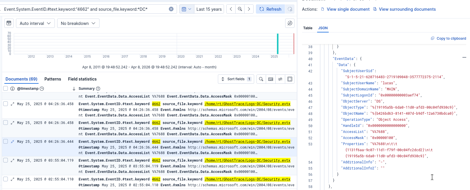Enter fullscreen mode for the data grid

[290, 79]
